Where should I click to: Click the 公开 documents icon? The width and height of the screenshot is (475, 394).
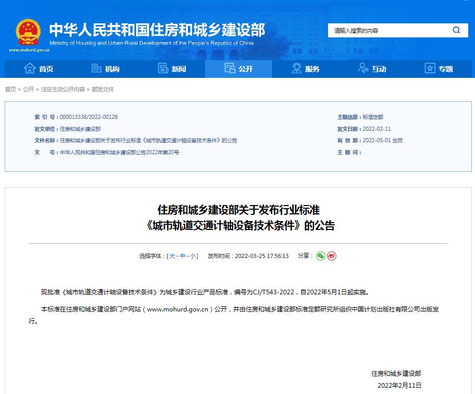(230, 68)
